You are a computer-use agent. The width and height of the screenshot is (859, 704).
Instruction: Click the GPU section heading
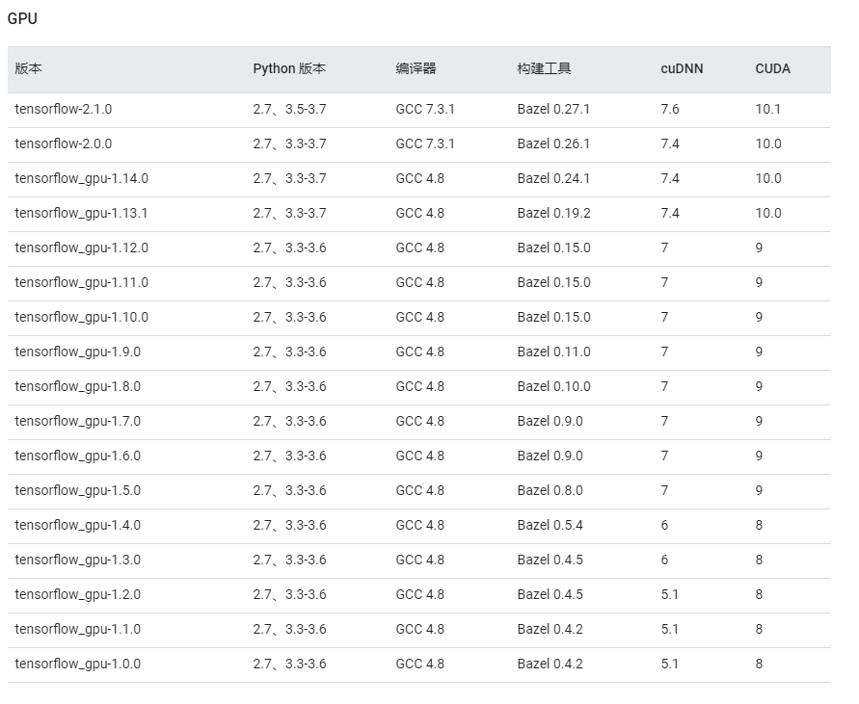click(x=22, y=18)
